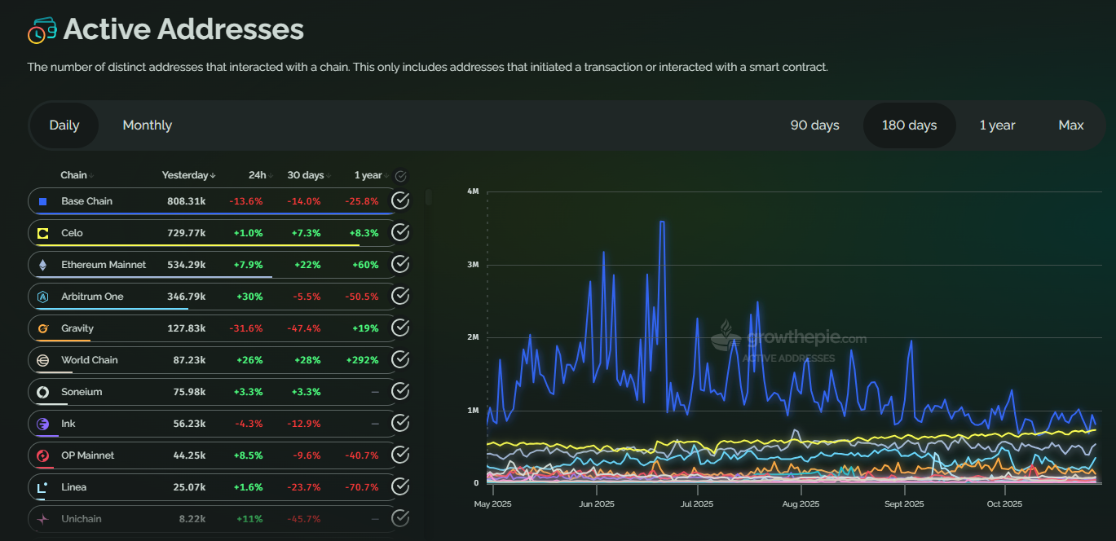Click the World Chain logo icon

tap(43, 360)
